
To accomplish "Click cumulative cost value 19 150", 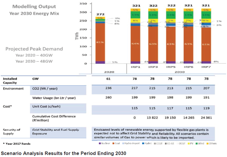I will [170, 118].
